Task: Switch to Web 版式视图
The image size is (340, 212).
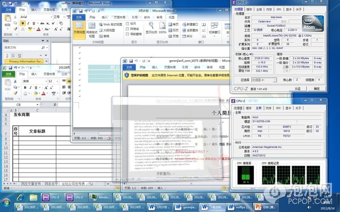Action: [111, 24]
